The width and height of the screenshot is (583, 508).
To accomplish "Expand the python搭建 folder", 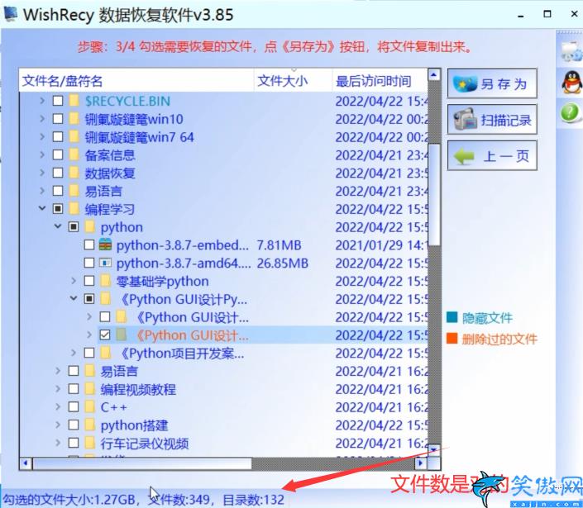I will [58, 425].
